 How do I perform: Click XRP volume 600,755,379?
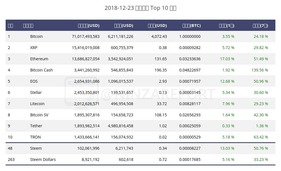tap(122, 48)
